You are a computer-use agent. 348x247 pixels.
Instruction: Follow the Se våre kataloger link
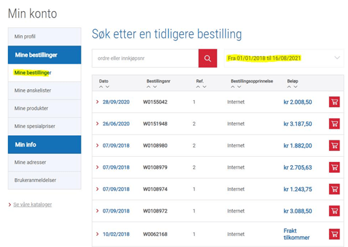click(33, 205)
